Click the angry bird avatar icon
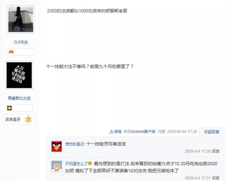 [57, 146]
